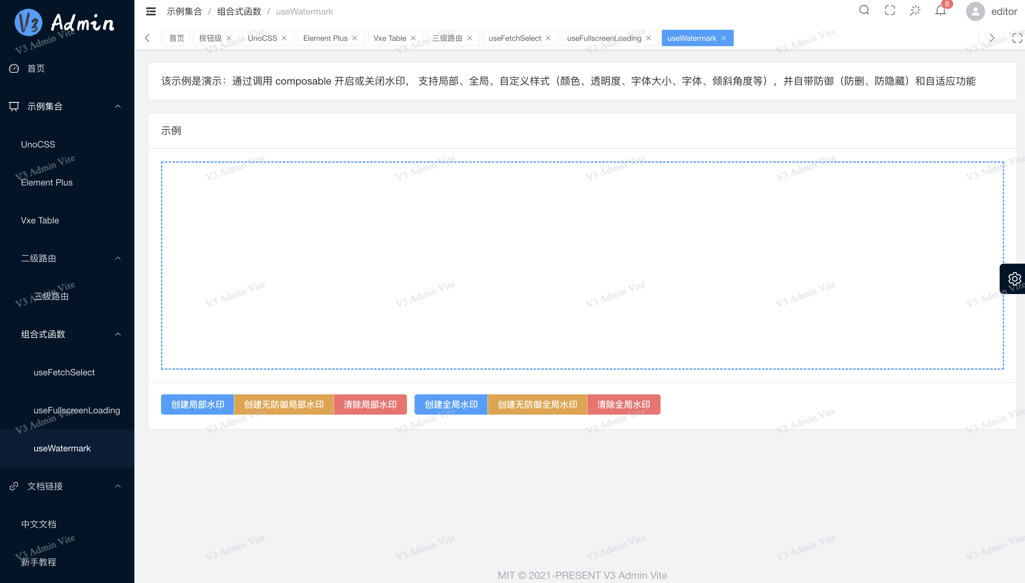This screenshot has width=1025, height=583.
Task: Collapse the 示例集合 section chevron
Action: 118,106
